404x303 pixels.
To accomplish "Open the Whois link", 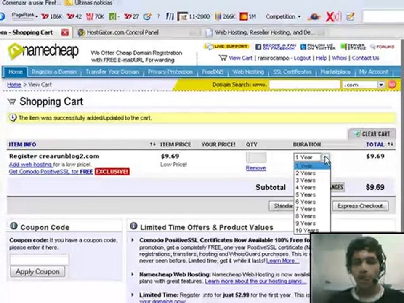I will (x=339, y=58).
